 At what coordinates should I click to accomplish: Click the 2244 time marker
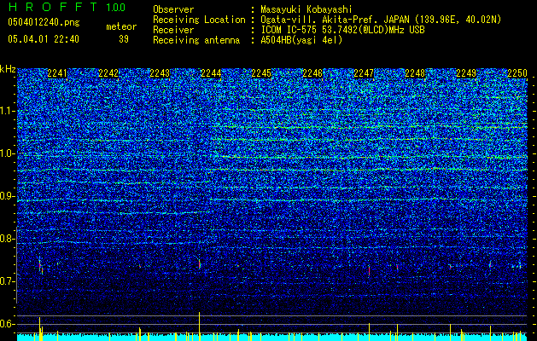(x=211, y=73)
